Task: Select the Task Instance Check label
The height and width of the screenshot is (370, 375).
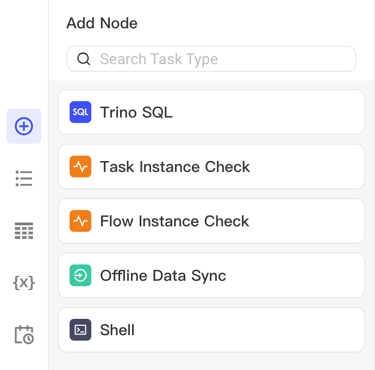Action: point(175,166)
